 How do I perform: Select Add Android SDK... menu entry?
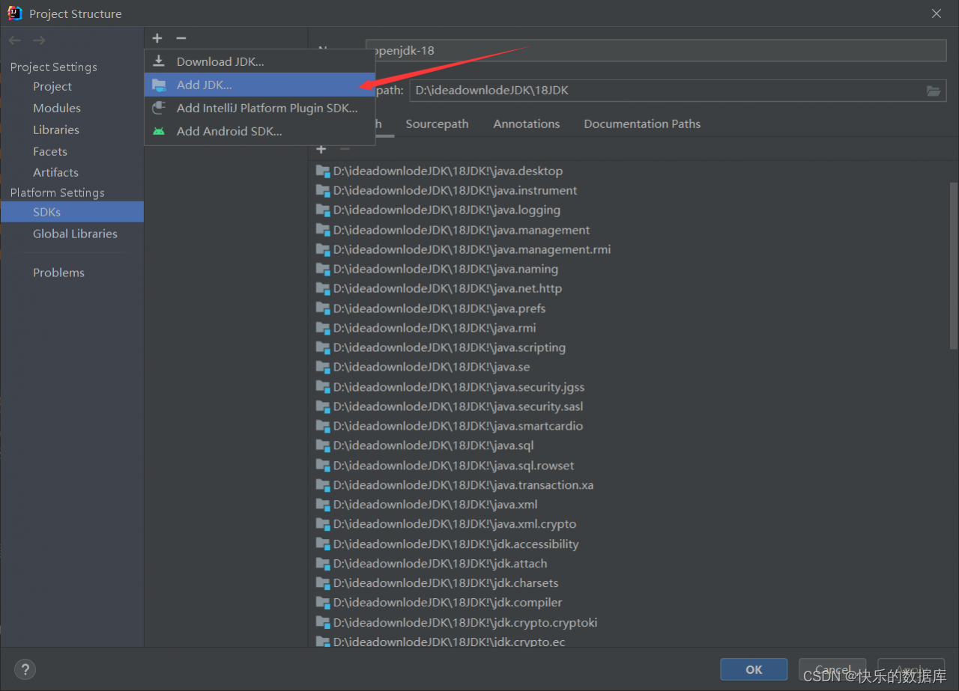(x=259, y=131)
